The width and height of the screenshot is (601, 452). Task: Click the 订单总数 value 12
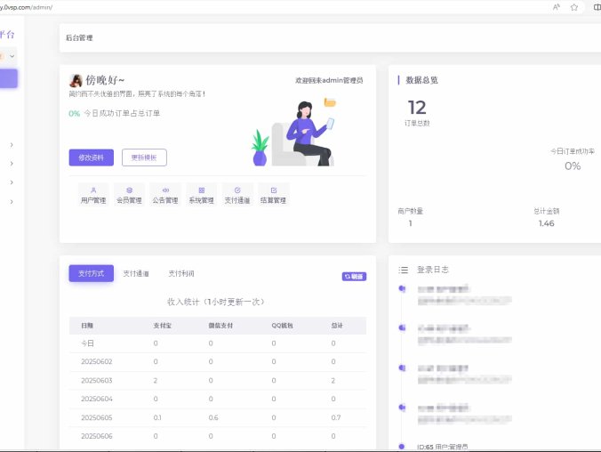pos(417,108)
